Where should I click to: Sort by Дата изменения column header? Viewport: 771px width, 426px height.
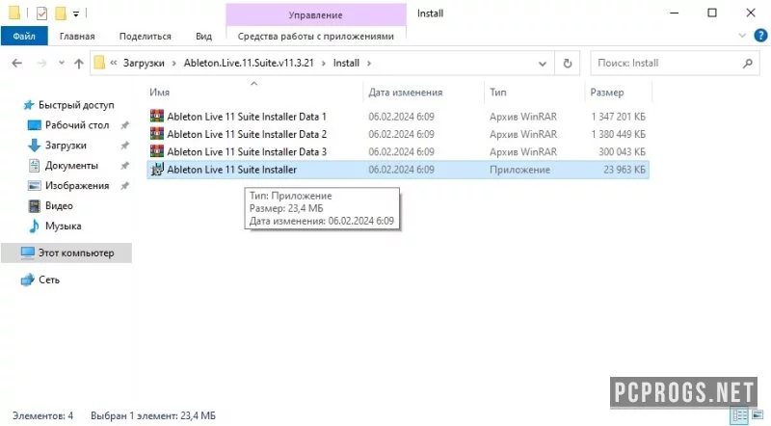click(406, 92)
